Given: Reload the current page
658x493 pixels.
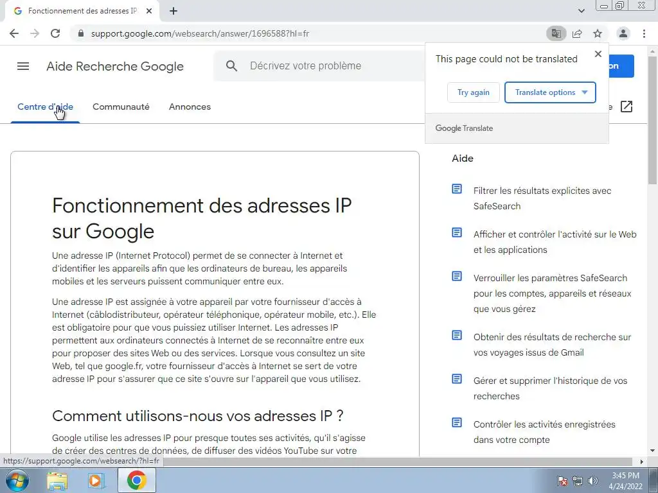Looking at the screenshot, I should click(x=55, y=33).
